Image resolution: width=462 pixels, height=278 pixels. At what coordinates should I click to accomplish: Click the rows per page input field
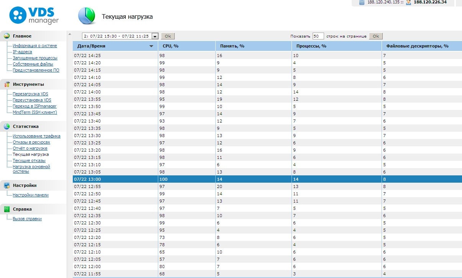[318, 36]
